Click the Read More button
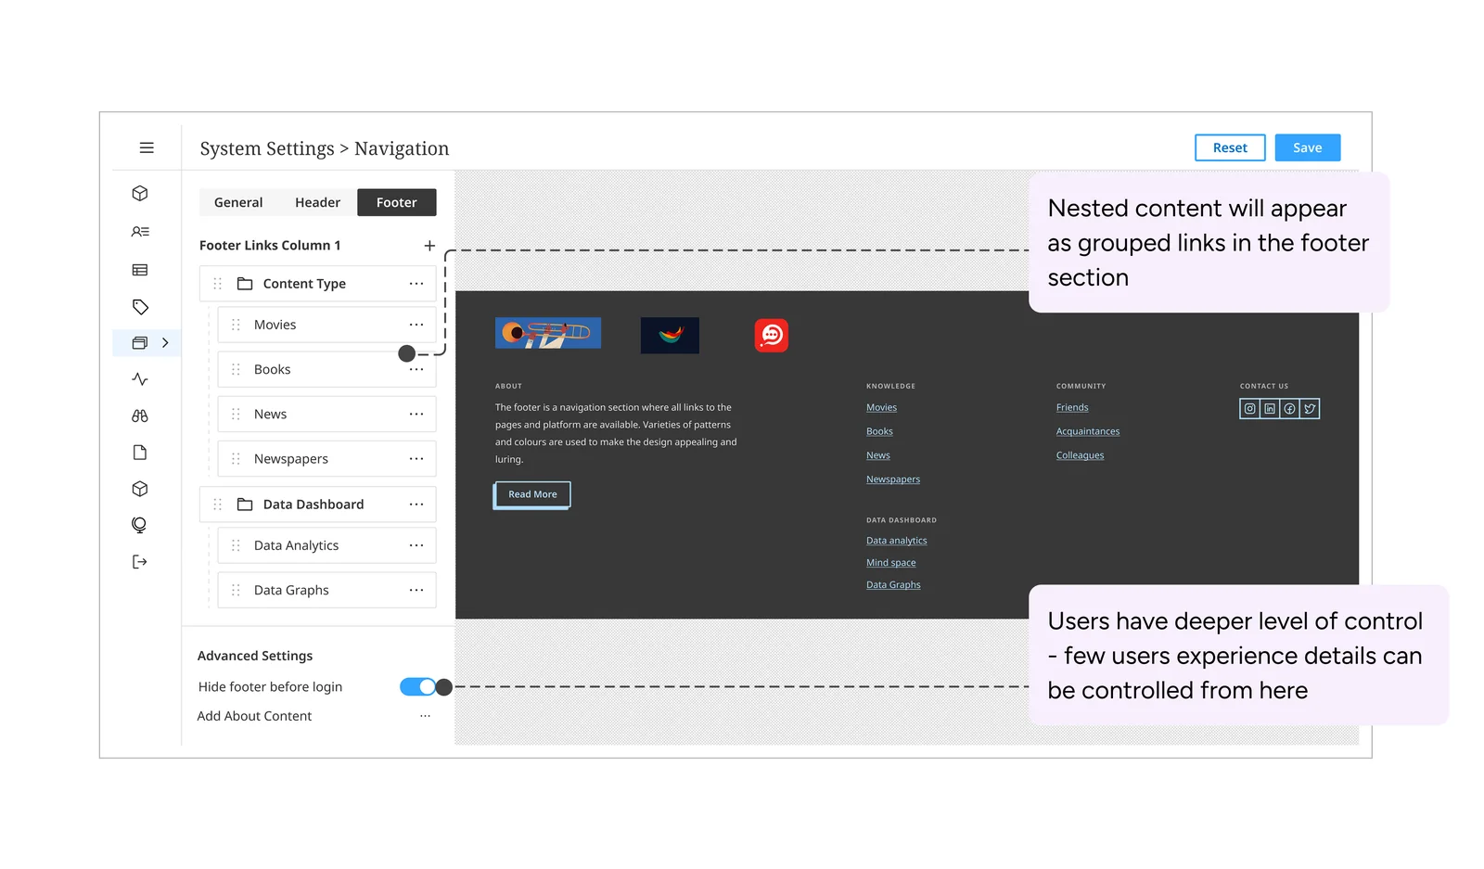This screenshot has height=869, width=1484. [x=532, y=494]
